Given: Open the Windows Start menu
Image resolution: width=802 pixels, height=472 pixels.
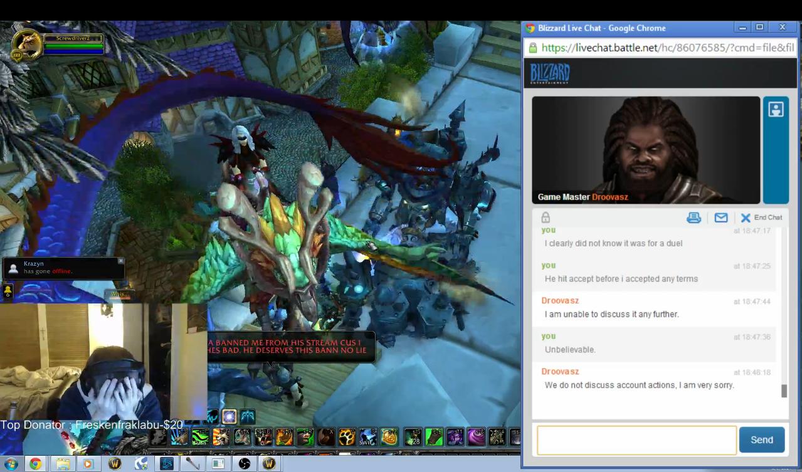Looking at the screenshot, I should (x=11, y=464).
